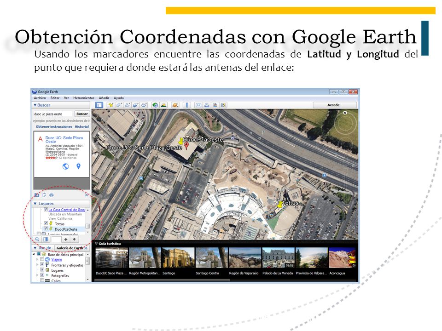Toggle the sidebar panel toolbar button
This screenshot has height=331, width=442.
99,105
